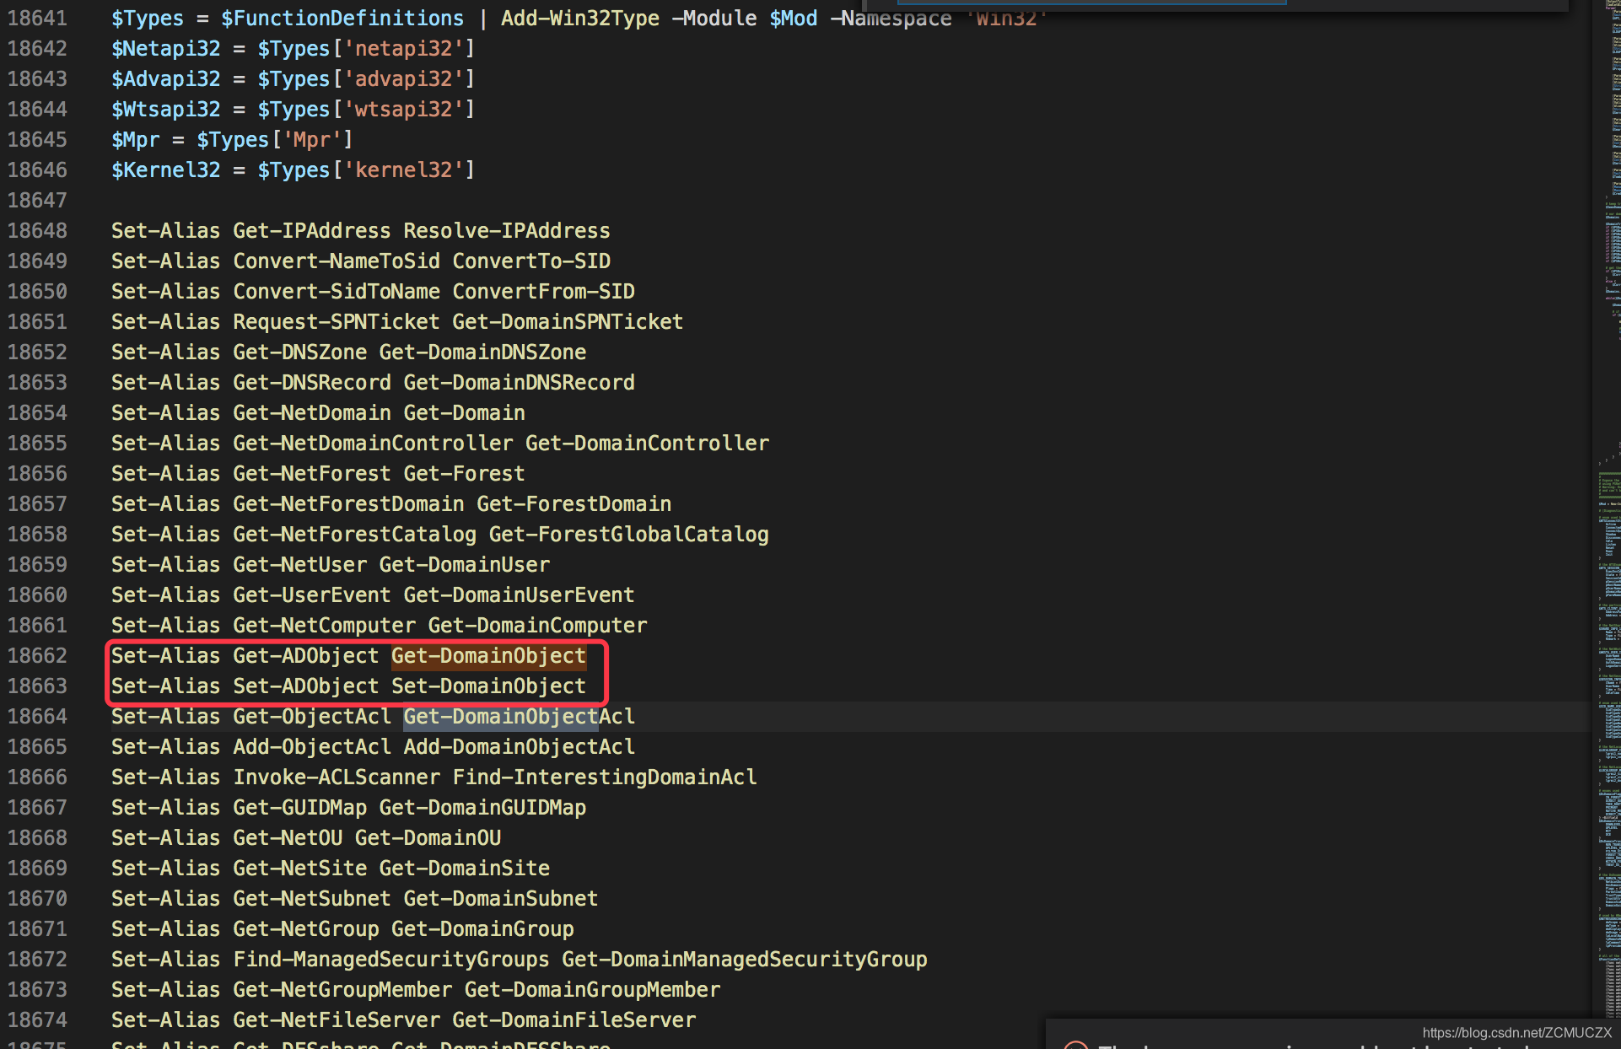
Task: Click Get-DomainController alias target on line 18655
Action: (647, 443)
